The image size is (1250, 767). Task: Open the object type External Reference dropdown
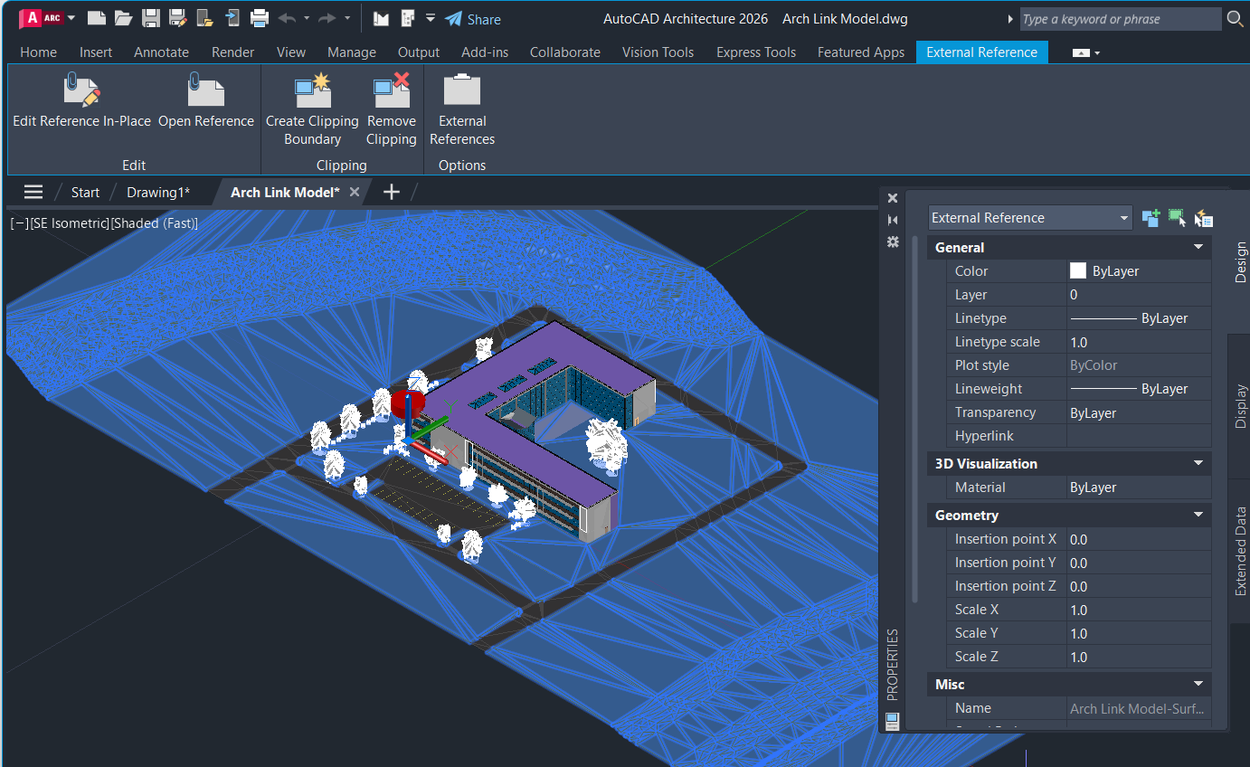coord(1030,217)
